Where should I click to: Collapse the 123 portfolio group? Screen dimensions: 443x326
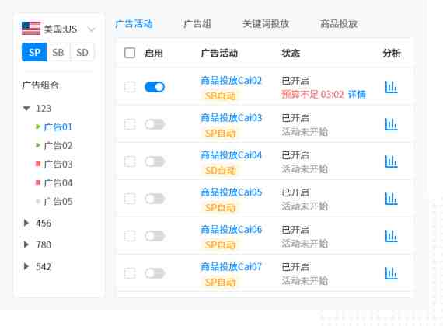pos(26,109)
